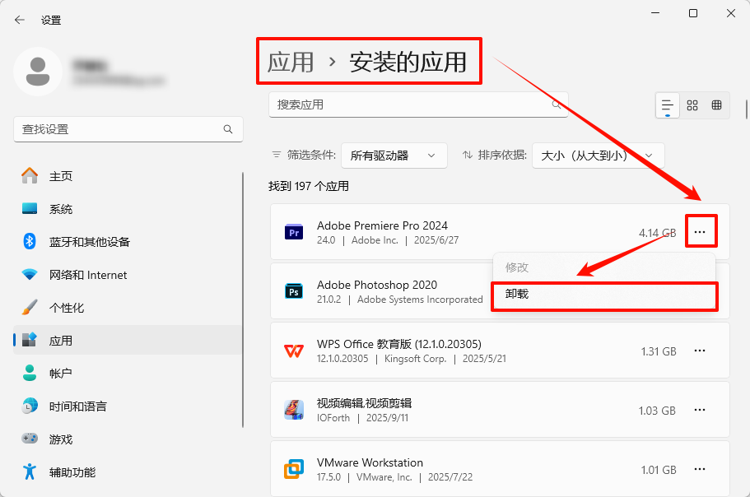Select 卸载 in the context menu
The height and width of the screenshot is (497, 750).
pos(604,296)
